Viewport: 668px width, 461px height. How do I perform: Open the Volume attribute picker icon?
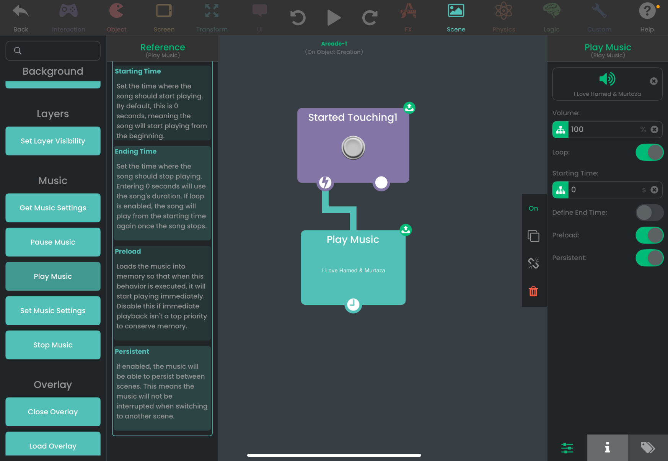pyautogui.click(x=560, y=130)
